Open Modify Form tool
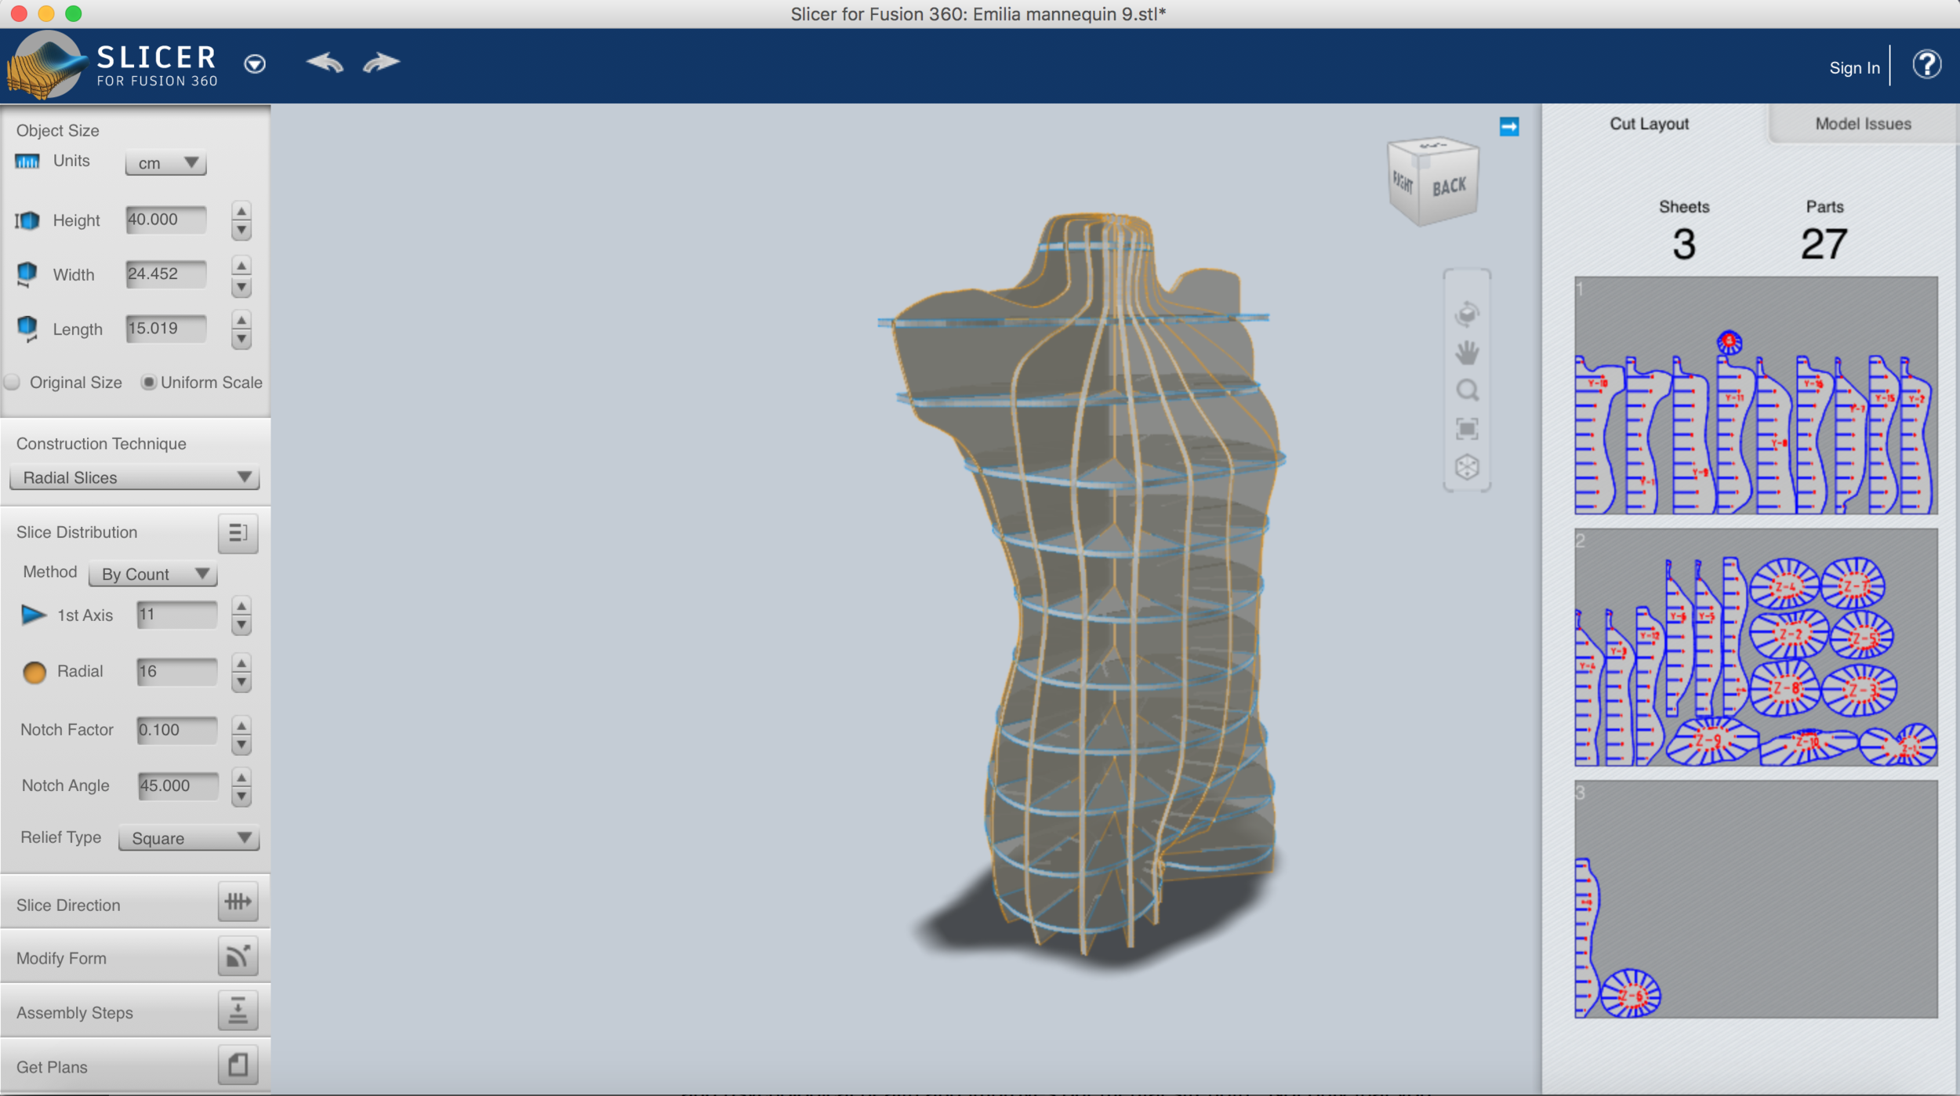The width and height of the screenshot is (1960, 1096). [238, 956]
